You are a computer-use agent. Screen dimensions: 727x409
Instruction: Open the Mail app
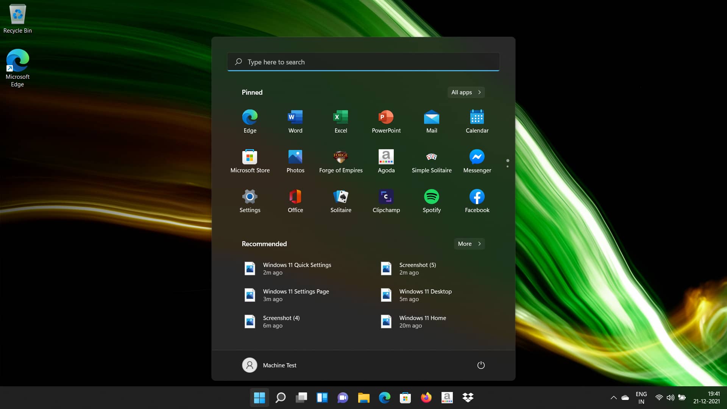432,122
